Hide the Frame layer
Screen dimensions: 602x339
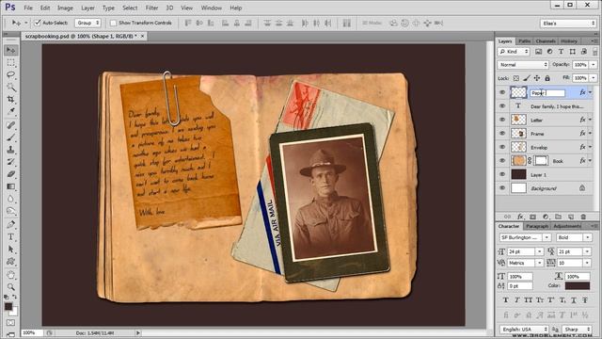502,134
